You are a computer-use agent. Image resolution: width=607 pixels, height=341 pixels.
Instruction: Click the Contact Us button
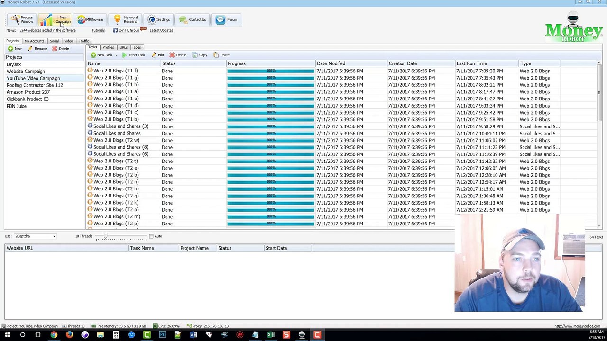193,19
